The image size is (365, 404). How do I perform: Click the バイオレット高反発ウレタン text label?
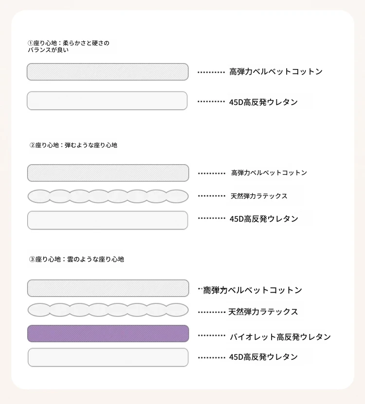pyautogui.click(x=280, y=337)
